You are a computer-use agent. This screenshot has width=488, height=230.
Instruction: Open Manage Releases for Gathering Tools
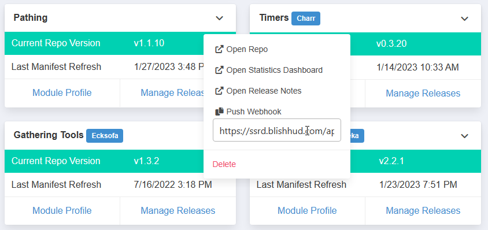[x=178, y=211]
